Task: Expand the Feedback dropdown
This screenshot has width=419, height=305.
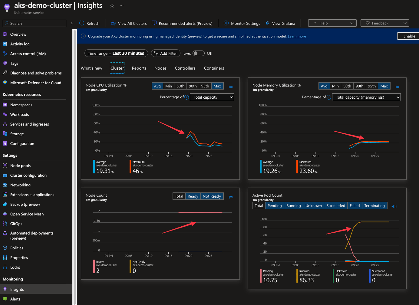Action: [405, 23]
